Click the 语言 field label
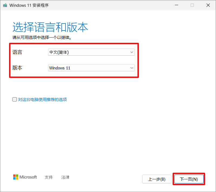The width and height of the screenshot is (216, 192). point(17,52)
